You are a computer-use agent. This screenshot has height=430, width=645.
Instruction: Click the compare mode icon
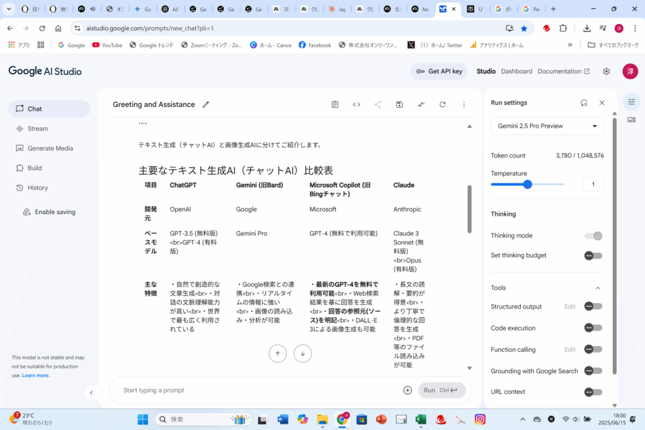click(x=421, y=105)
